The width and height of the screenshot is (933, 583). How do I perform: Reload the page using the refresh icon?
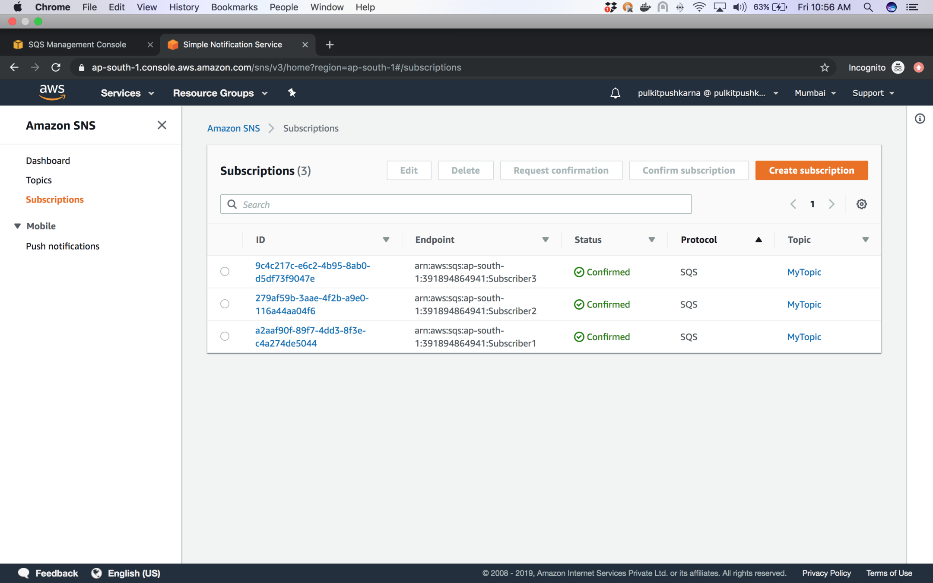(56, 67)
